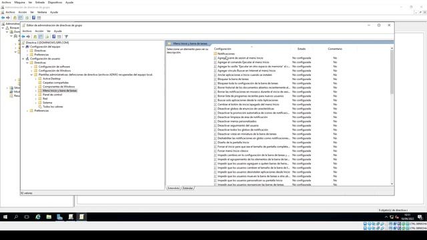The width and height of the screenshot is (427, 240).
Task: Click the Filter funnel icon in editor toolbar
Action: point(66,37)
